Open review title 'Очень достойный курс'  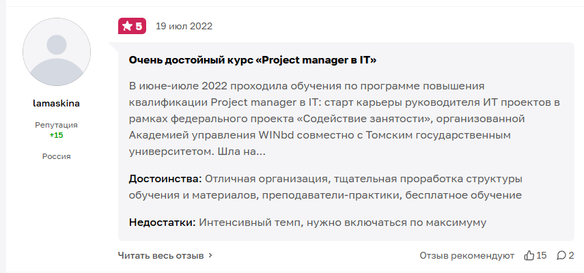pos(253,60)
